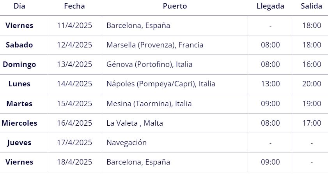328x177 pixels.
Task: Click the date 11/4/2025
Action: pyautogui.click(x=74, y=25)
